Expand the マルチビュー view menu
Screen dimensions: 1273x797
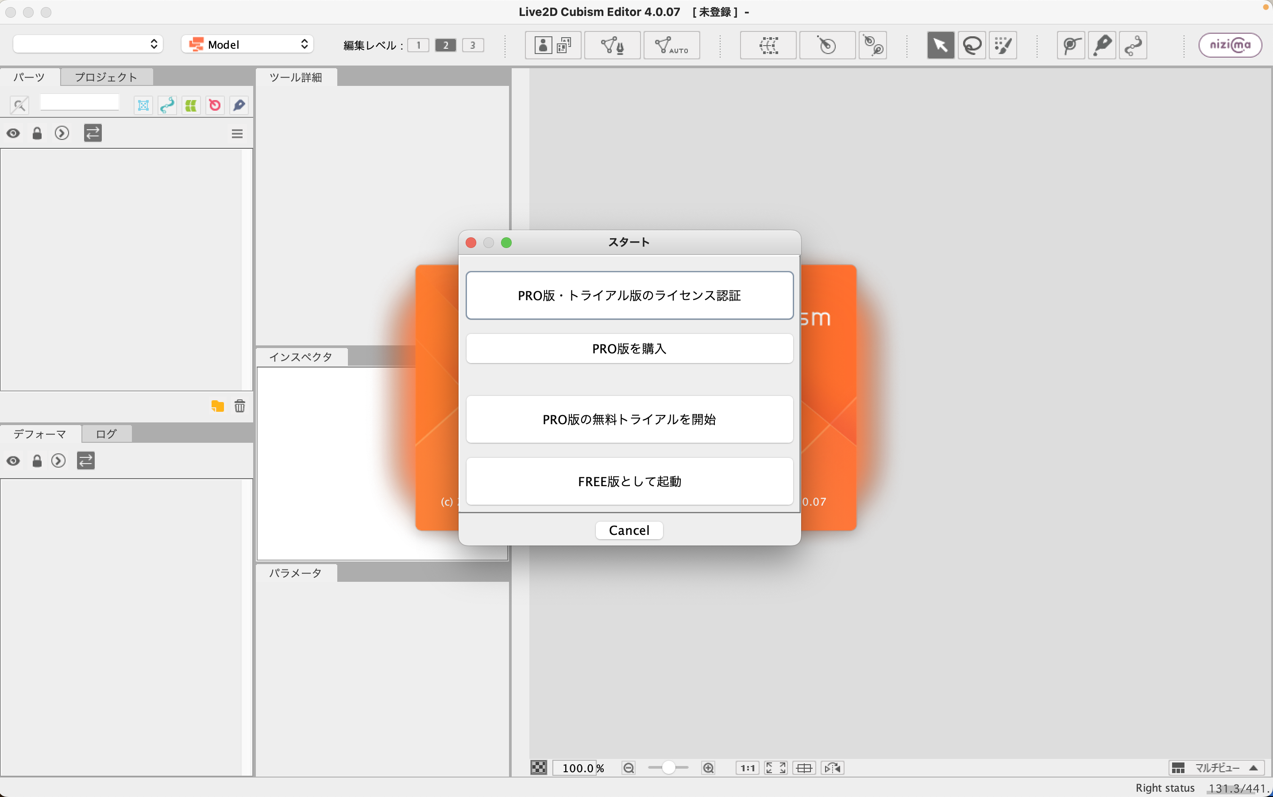tap(1217, 768)
